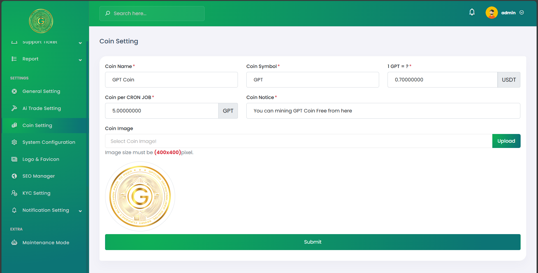Screen dimensions: 538x273
Task: Click the Coin Name input field
Action: click(x=171, y=80)
